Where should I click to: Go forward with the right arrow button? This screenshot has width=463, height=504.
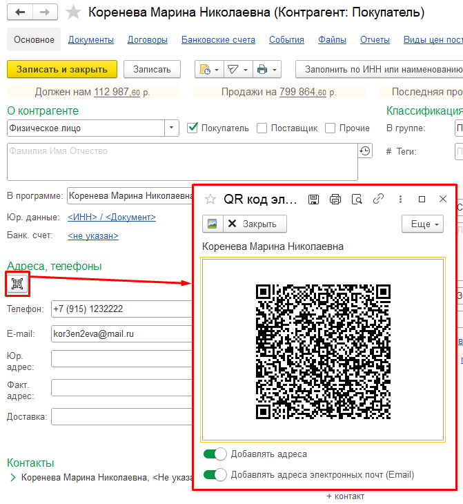click(x=45, y=12)
